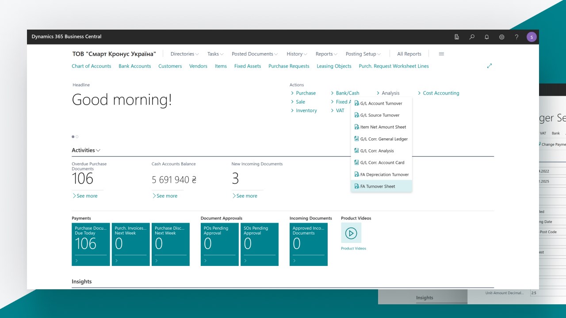Image resolution: width=566 pixels, height=318 pixels.
Task: Click arrow on Purchase Documents Due Today tile
Action: [x=76, y=261]
